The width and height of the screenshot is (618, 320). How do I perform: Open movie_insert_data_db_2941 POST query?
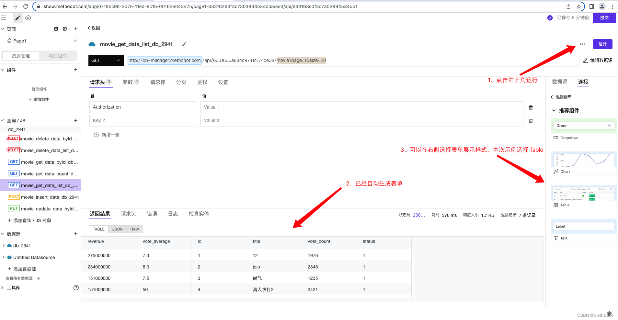point(43,197)
